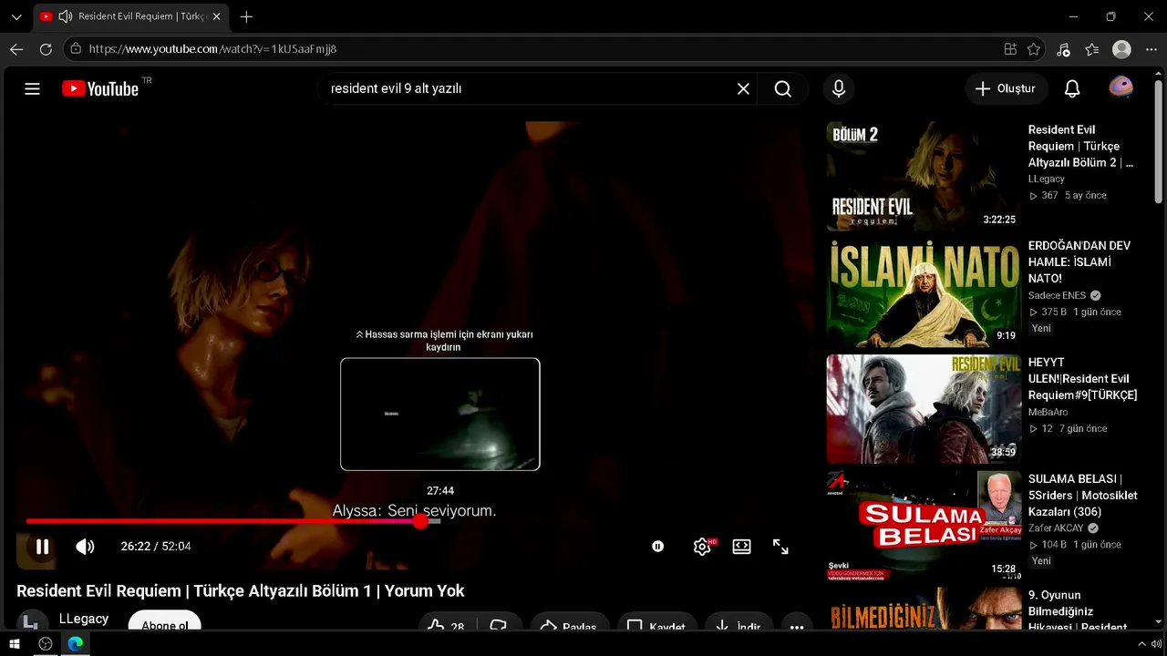Viewport: 1167px width, 656px height.
Task: Visit the Sadece ENES channel
Action: point(1057,295)
